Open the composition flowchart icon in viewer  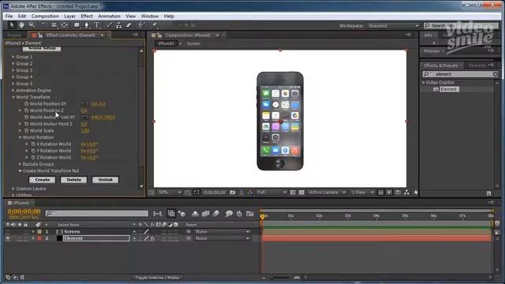(x=406, y=192)
